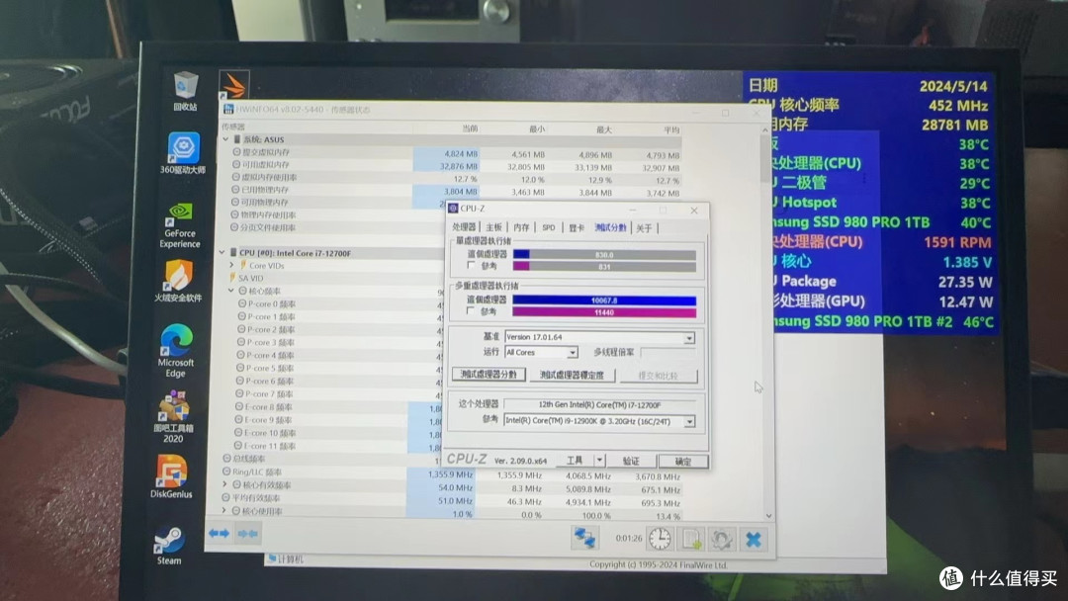Click the HWiNFO64 title bar icon
The width and height of the screenshot is (1068, 601).
click(228, 109)
